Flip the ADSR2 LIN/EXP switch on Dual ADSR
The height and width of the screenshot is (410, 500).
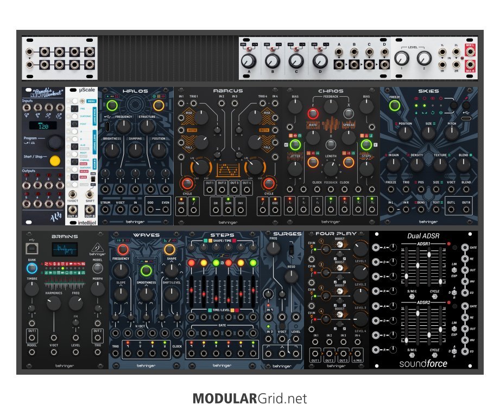(x=454, y=329)
